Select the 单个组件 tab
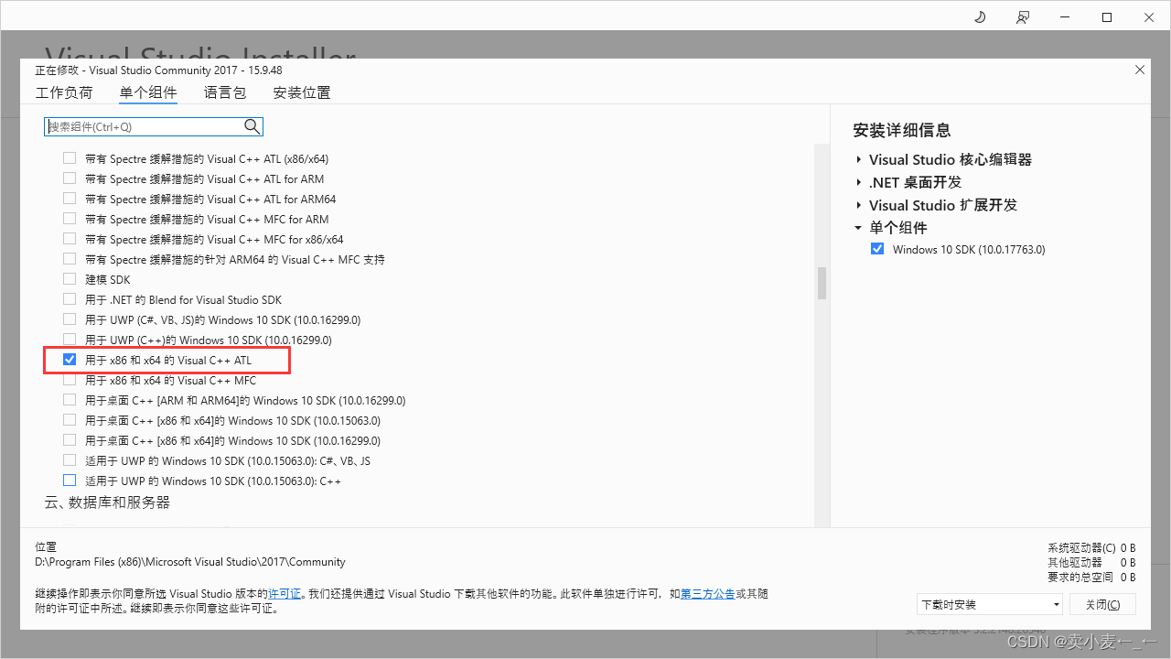 coord(148,92)
